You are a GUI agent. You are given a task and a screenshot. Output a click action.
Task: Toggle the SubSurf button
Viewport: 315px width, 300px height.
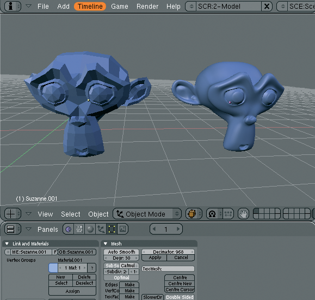[x=112, y=266]
